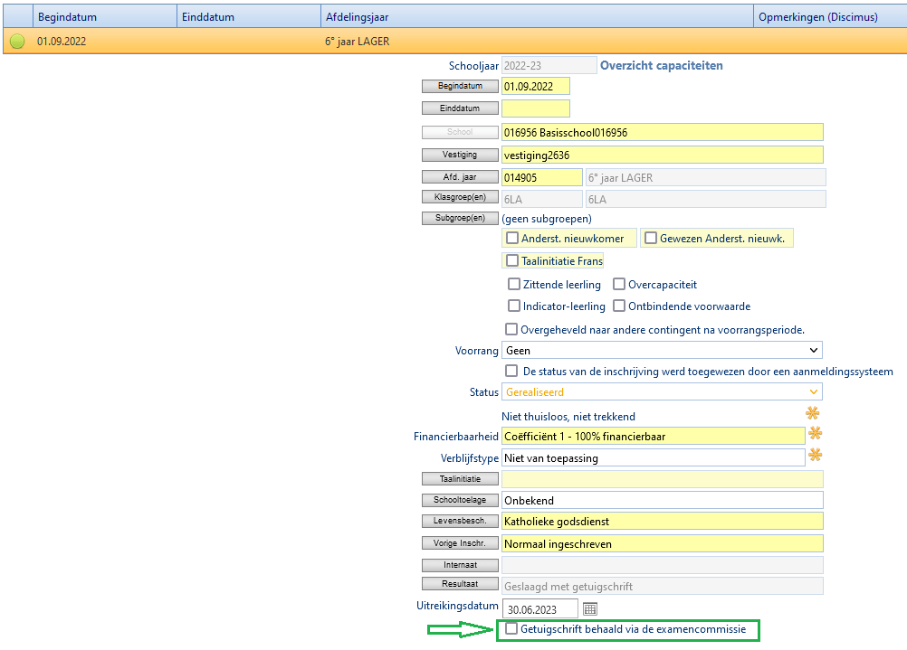
Task: Mark the Overcapaciteit checkbox
Action: click(619, 284)
